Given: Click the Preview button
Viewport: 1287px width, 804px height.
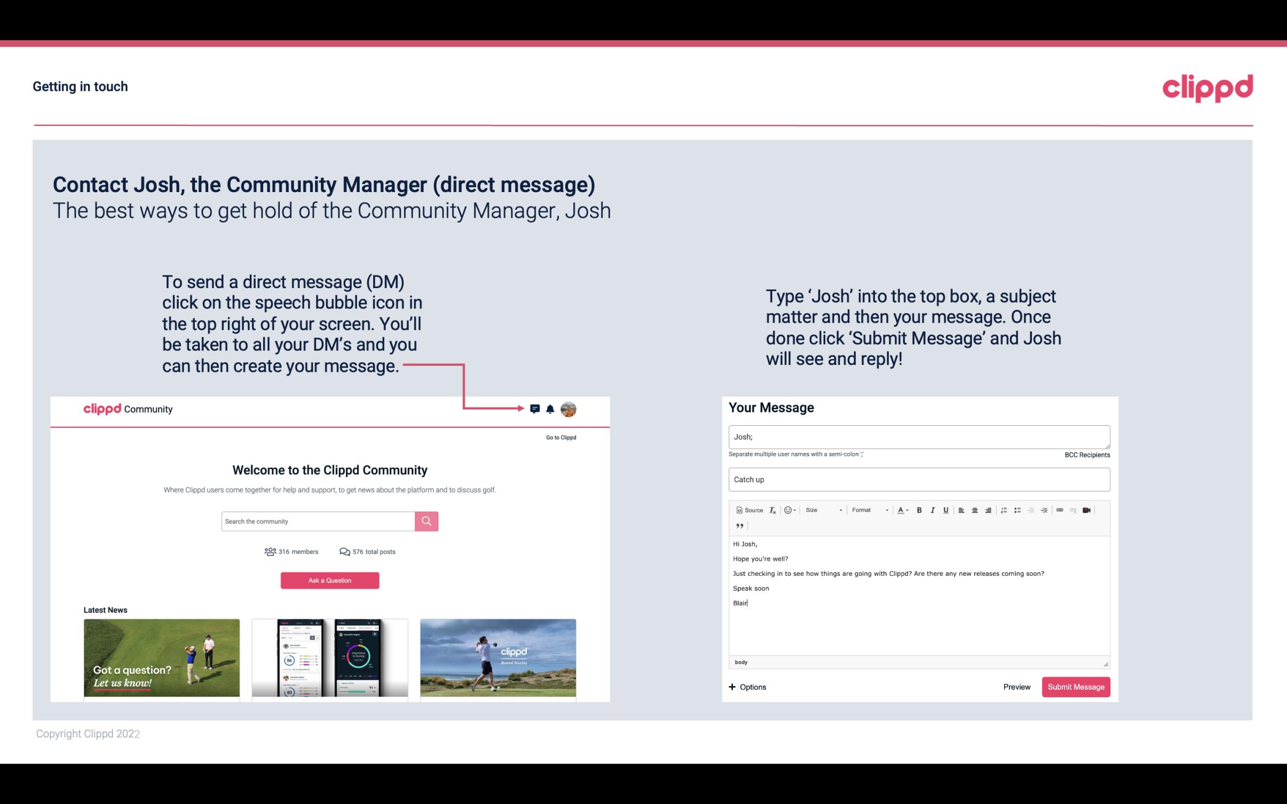Looking at the screenshot, I should point(1016,687).
